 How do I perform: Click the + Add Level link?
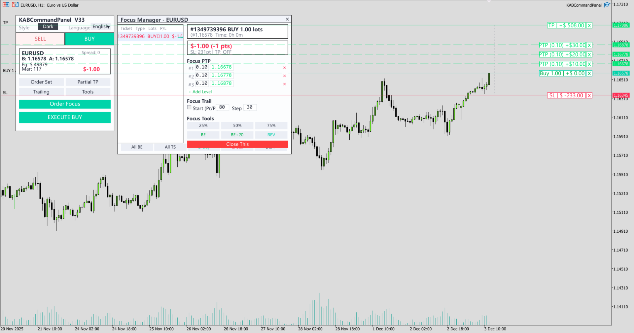tap(200, 92)
